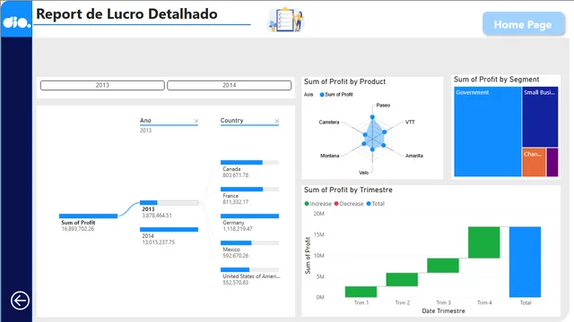The image size is (574, 322).
Task: Click the purple treemap block
Action: coord(552,163)
